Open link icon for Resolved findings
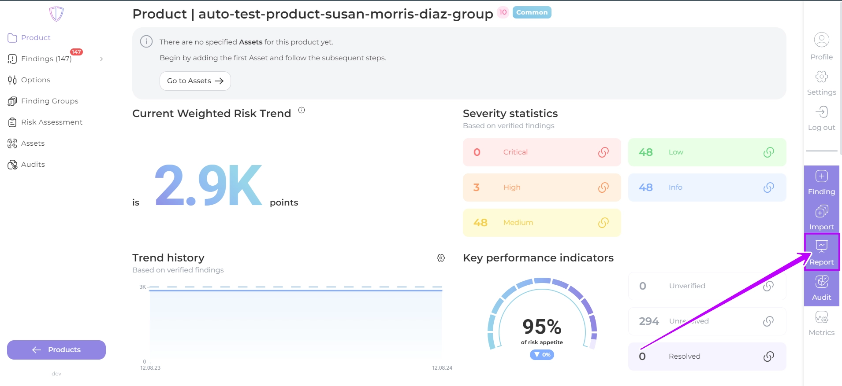 click(x=768, y=357)
